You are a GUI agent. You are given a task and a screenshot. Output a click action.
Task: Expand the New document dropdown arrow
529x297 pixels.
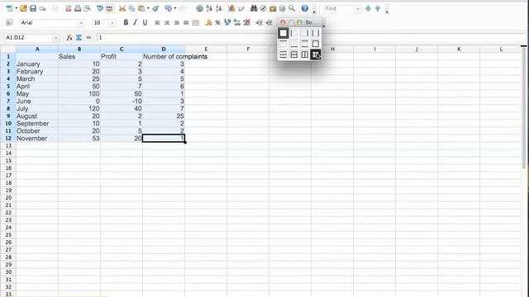[x=16, y=8]
